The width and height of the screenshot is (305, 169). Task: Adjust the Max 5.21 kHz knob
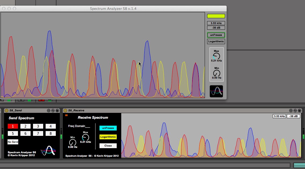click(216, 56)
